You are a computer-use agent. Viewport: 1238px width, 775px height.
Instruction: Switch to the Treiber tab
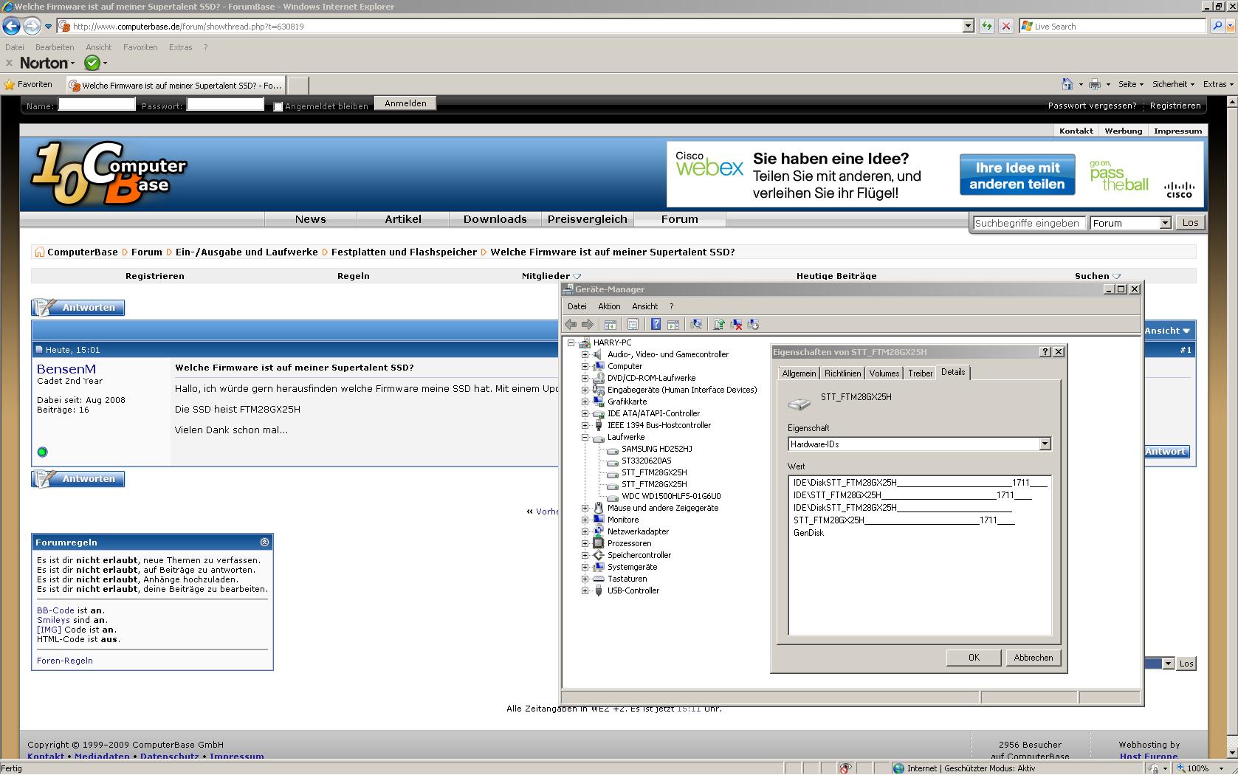point(920,373)
